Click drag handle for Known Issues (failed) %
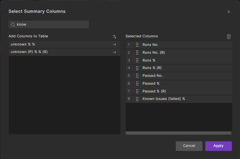This screenshot has height=159, width=240. pos(137,99)
